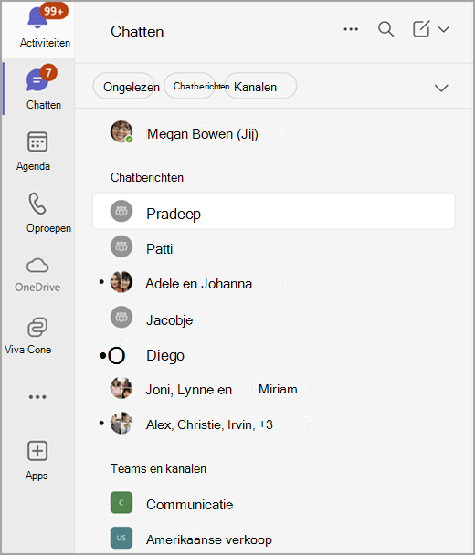The image size is (475, 555).
Task: Open Megan Bowen (Jij) chat
Action: point(273,133)
